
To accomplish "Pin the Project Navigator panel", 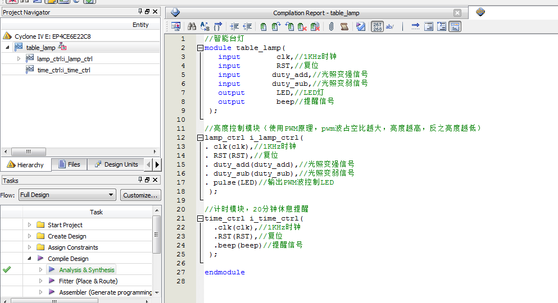I will click(x=140, y=11).
